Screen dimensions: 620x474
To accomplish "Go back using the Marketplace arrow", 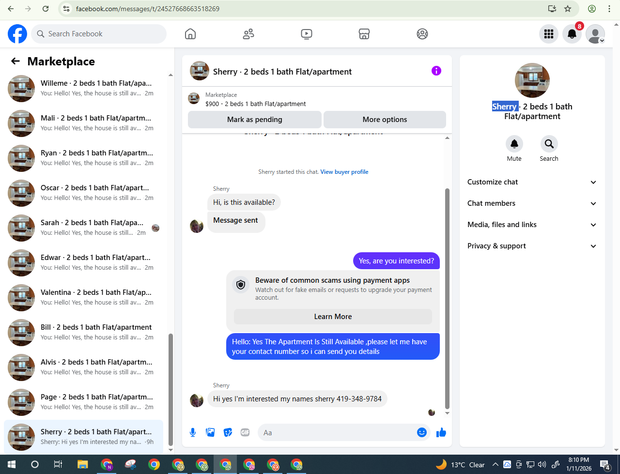I will click(x=15, y=61).
